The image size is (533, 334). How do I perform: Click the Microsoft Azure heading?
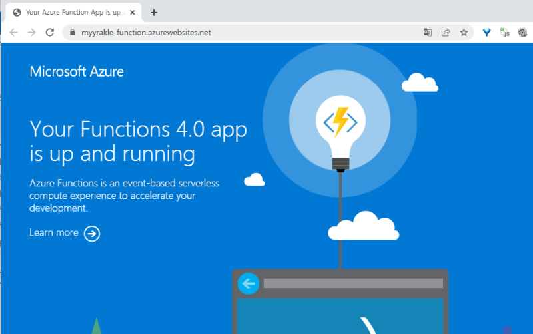pos(77,71)
